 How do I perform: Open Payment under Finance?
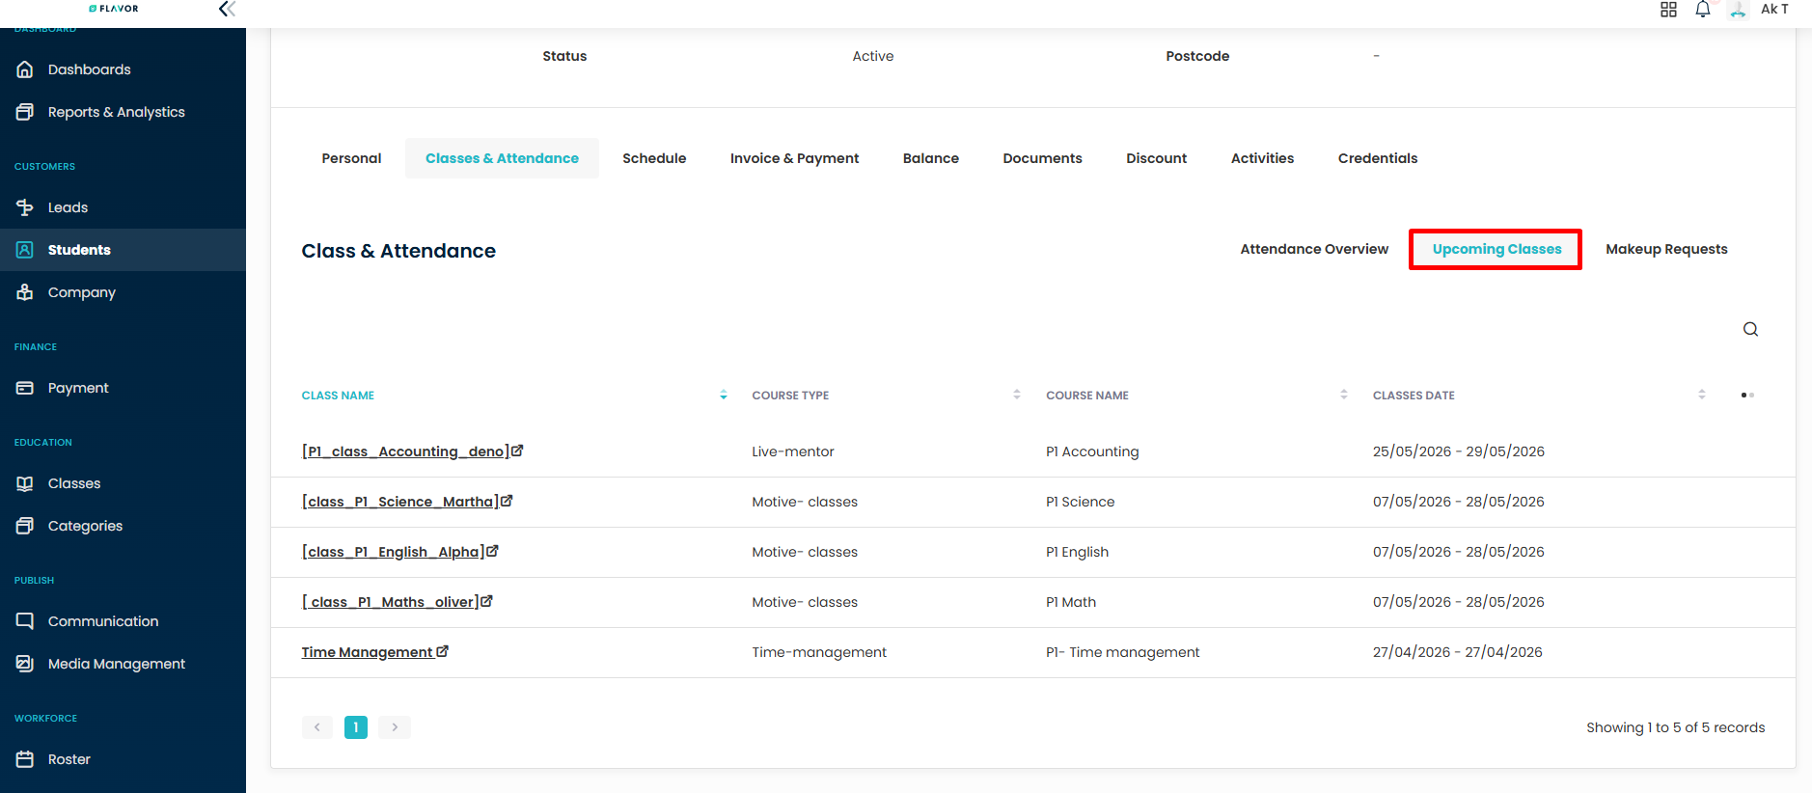tap(78, 388)
